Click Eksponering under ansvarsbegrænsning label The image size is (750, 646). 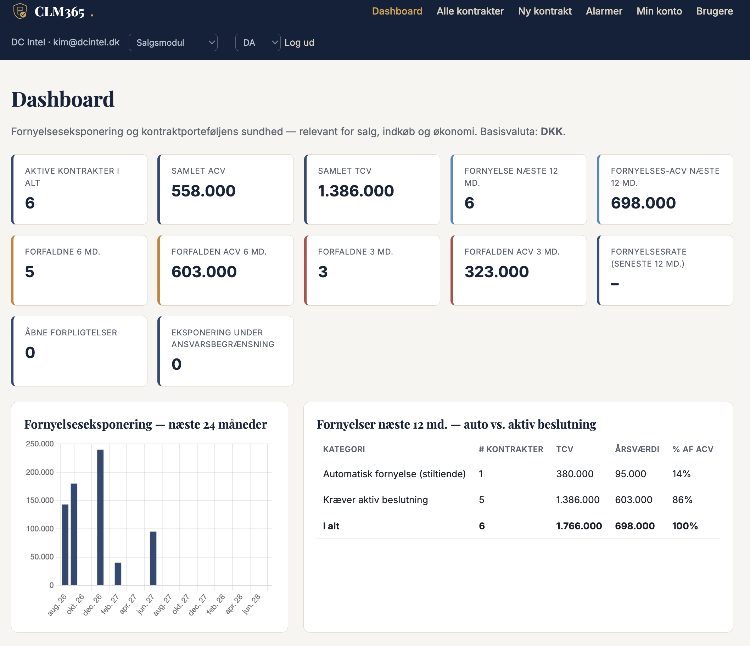click(223, 338)
